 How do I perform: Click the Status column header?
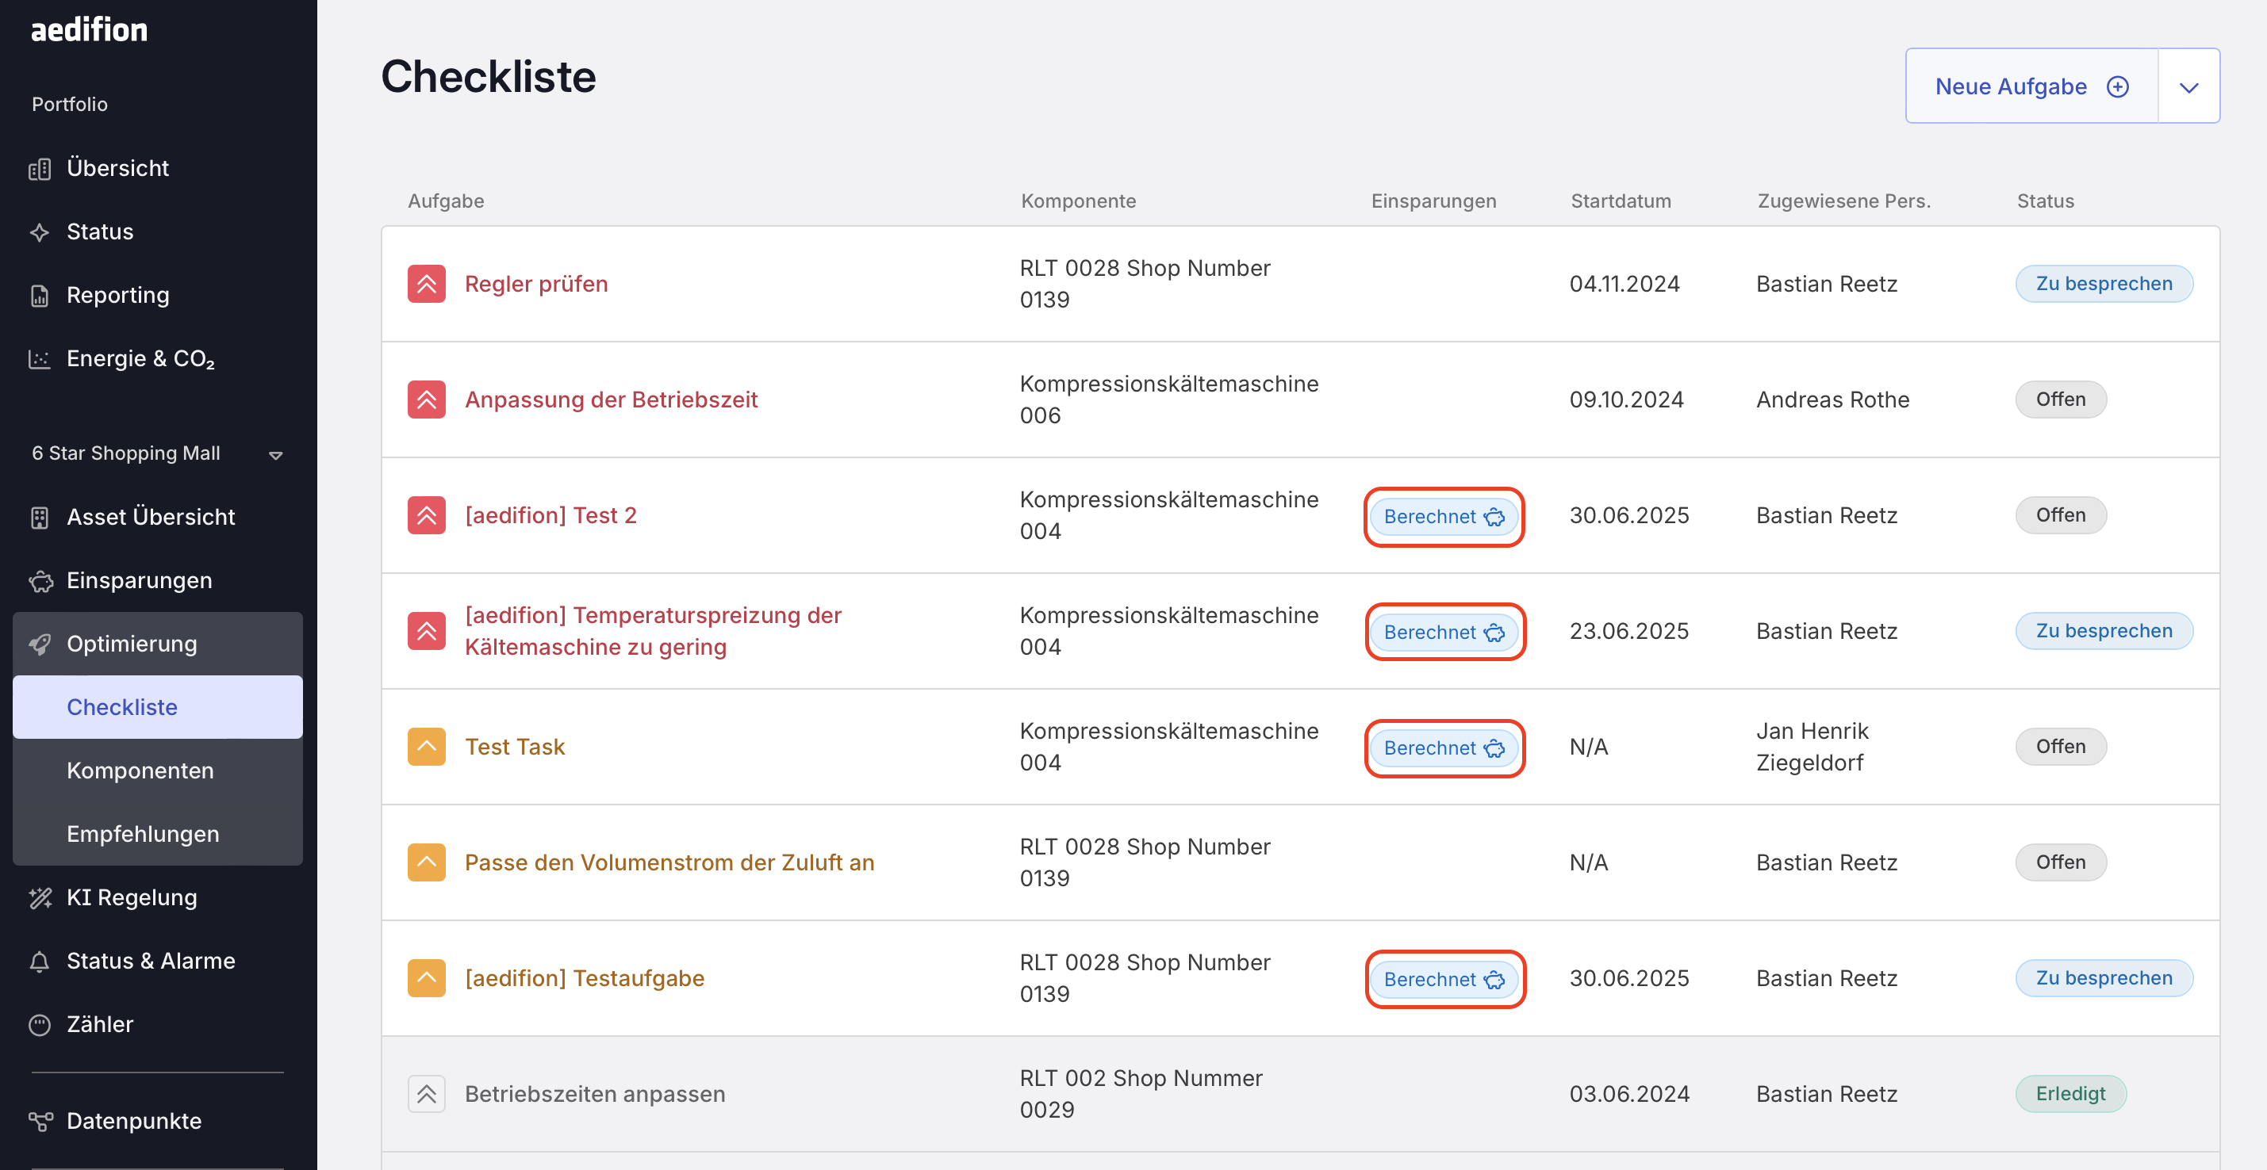[x=2045, y=201]
